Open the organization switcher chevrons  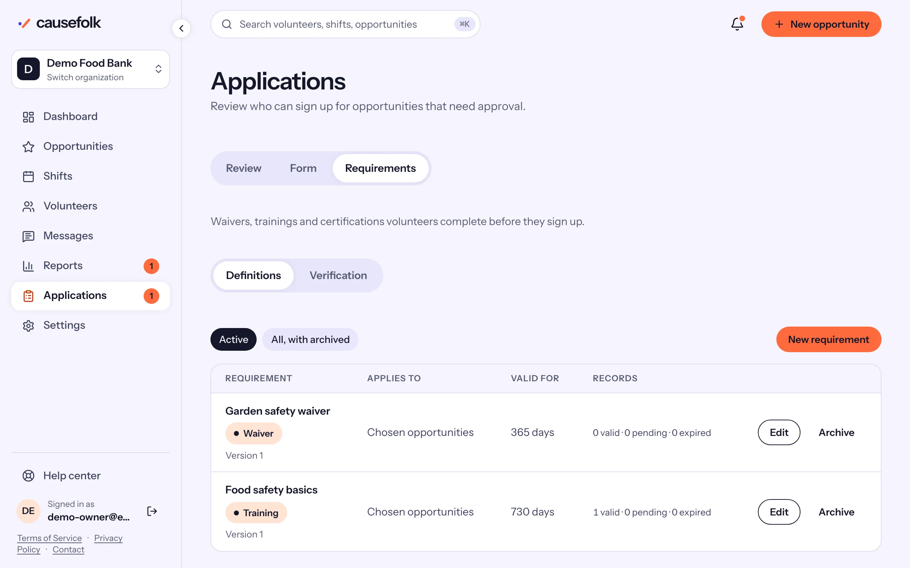pyautogui.click(x=158, y=69)
